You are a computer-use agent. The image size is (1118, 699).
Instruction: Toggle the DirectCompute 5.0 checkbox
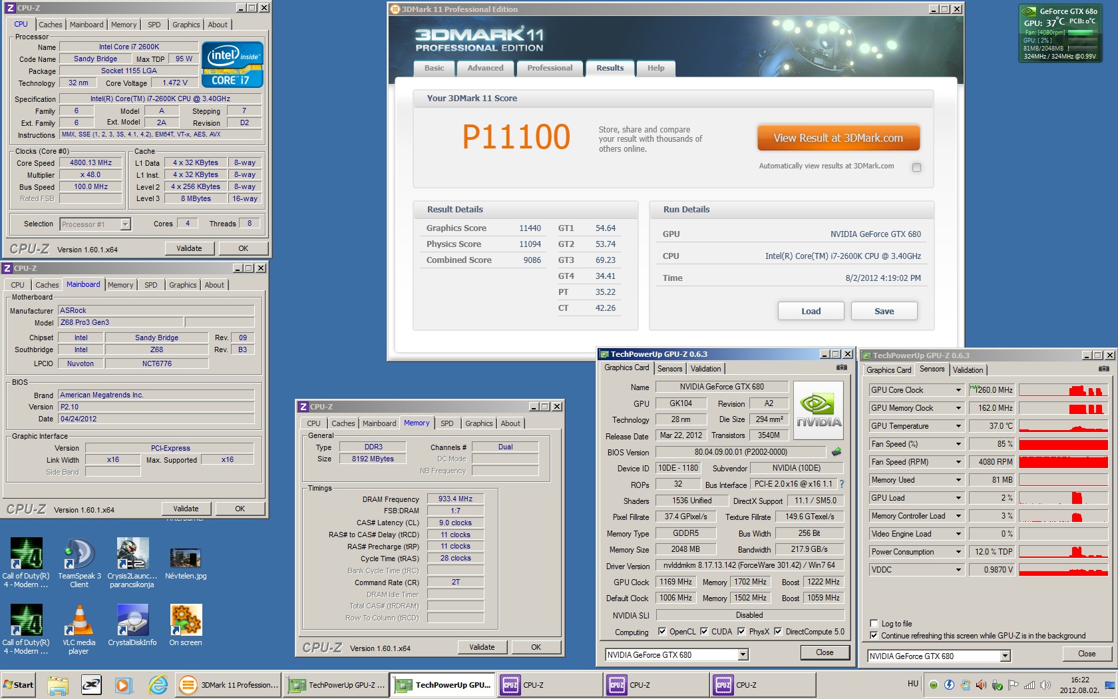point(778,632)
